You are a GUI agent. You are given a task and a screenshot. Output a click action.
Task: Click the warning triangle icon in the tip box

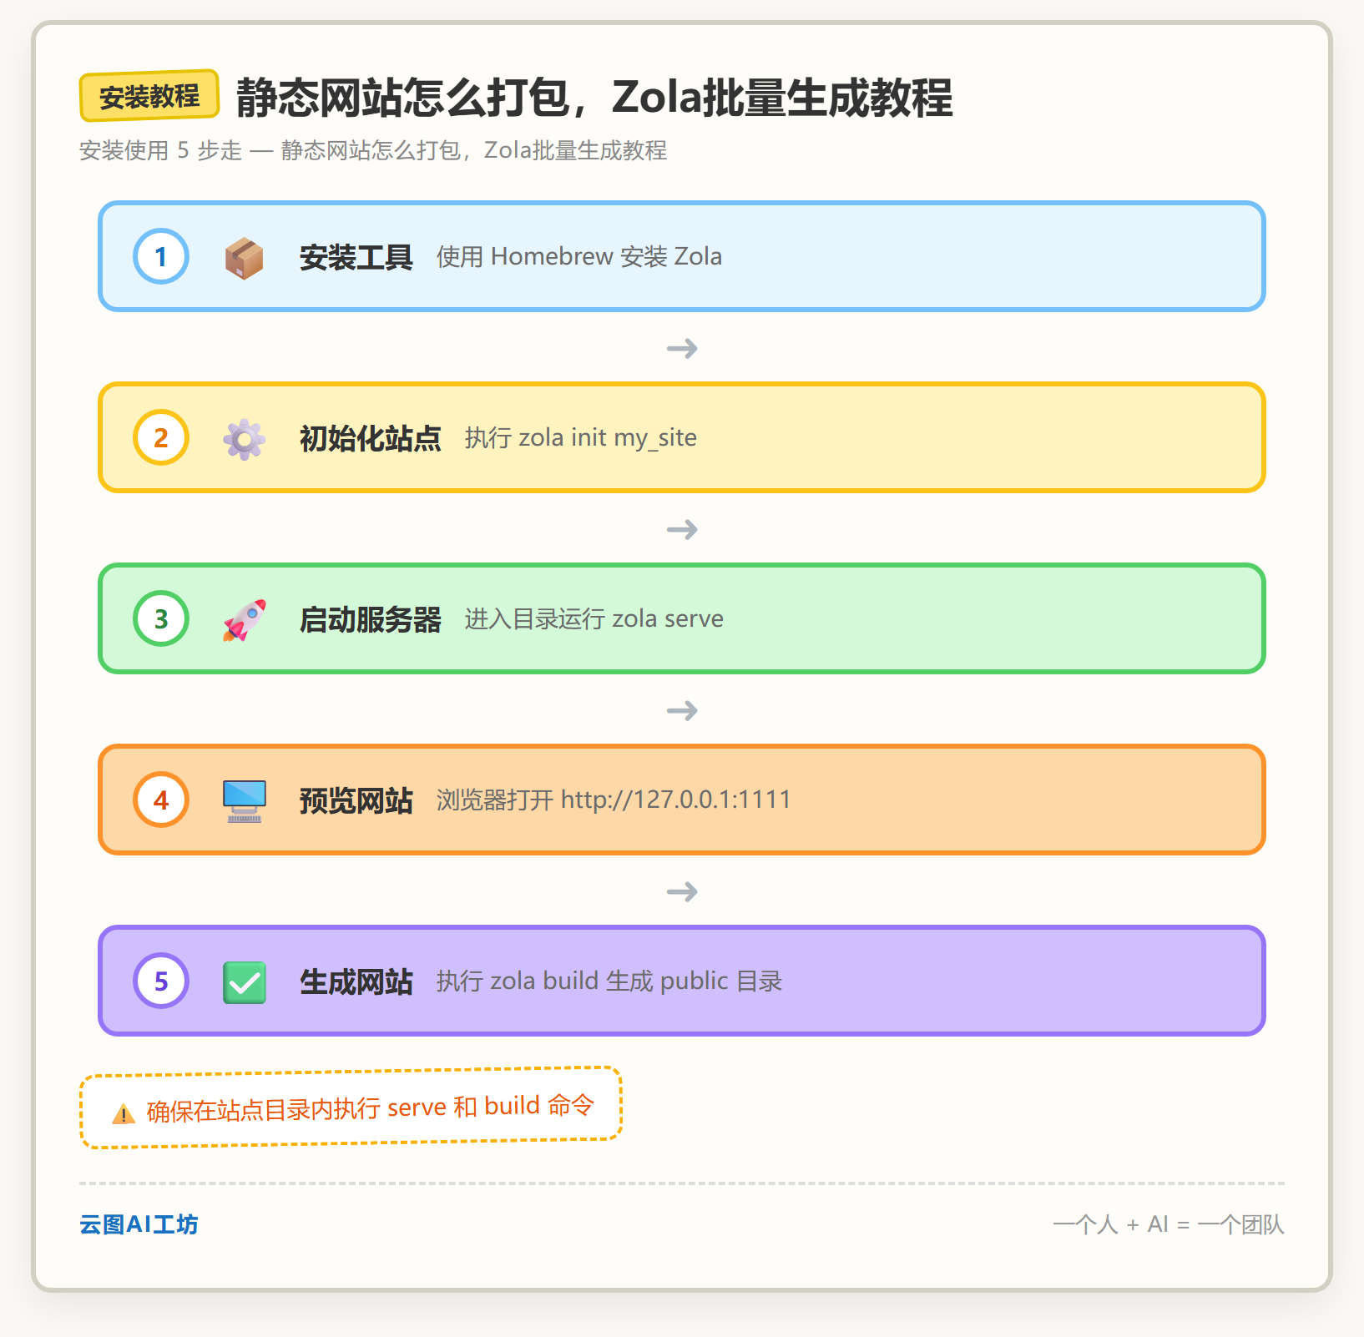tap(124, 1113)
